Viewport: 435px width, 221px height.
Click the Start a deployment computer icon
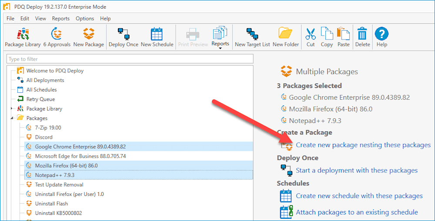tap(287, 170)
